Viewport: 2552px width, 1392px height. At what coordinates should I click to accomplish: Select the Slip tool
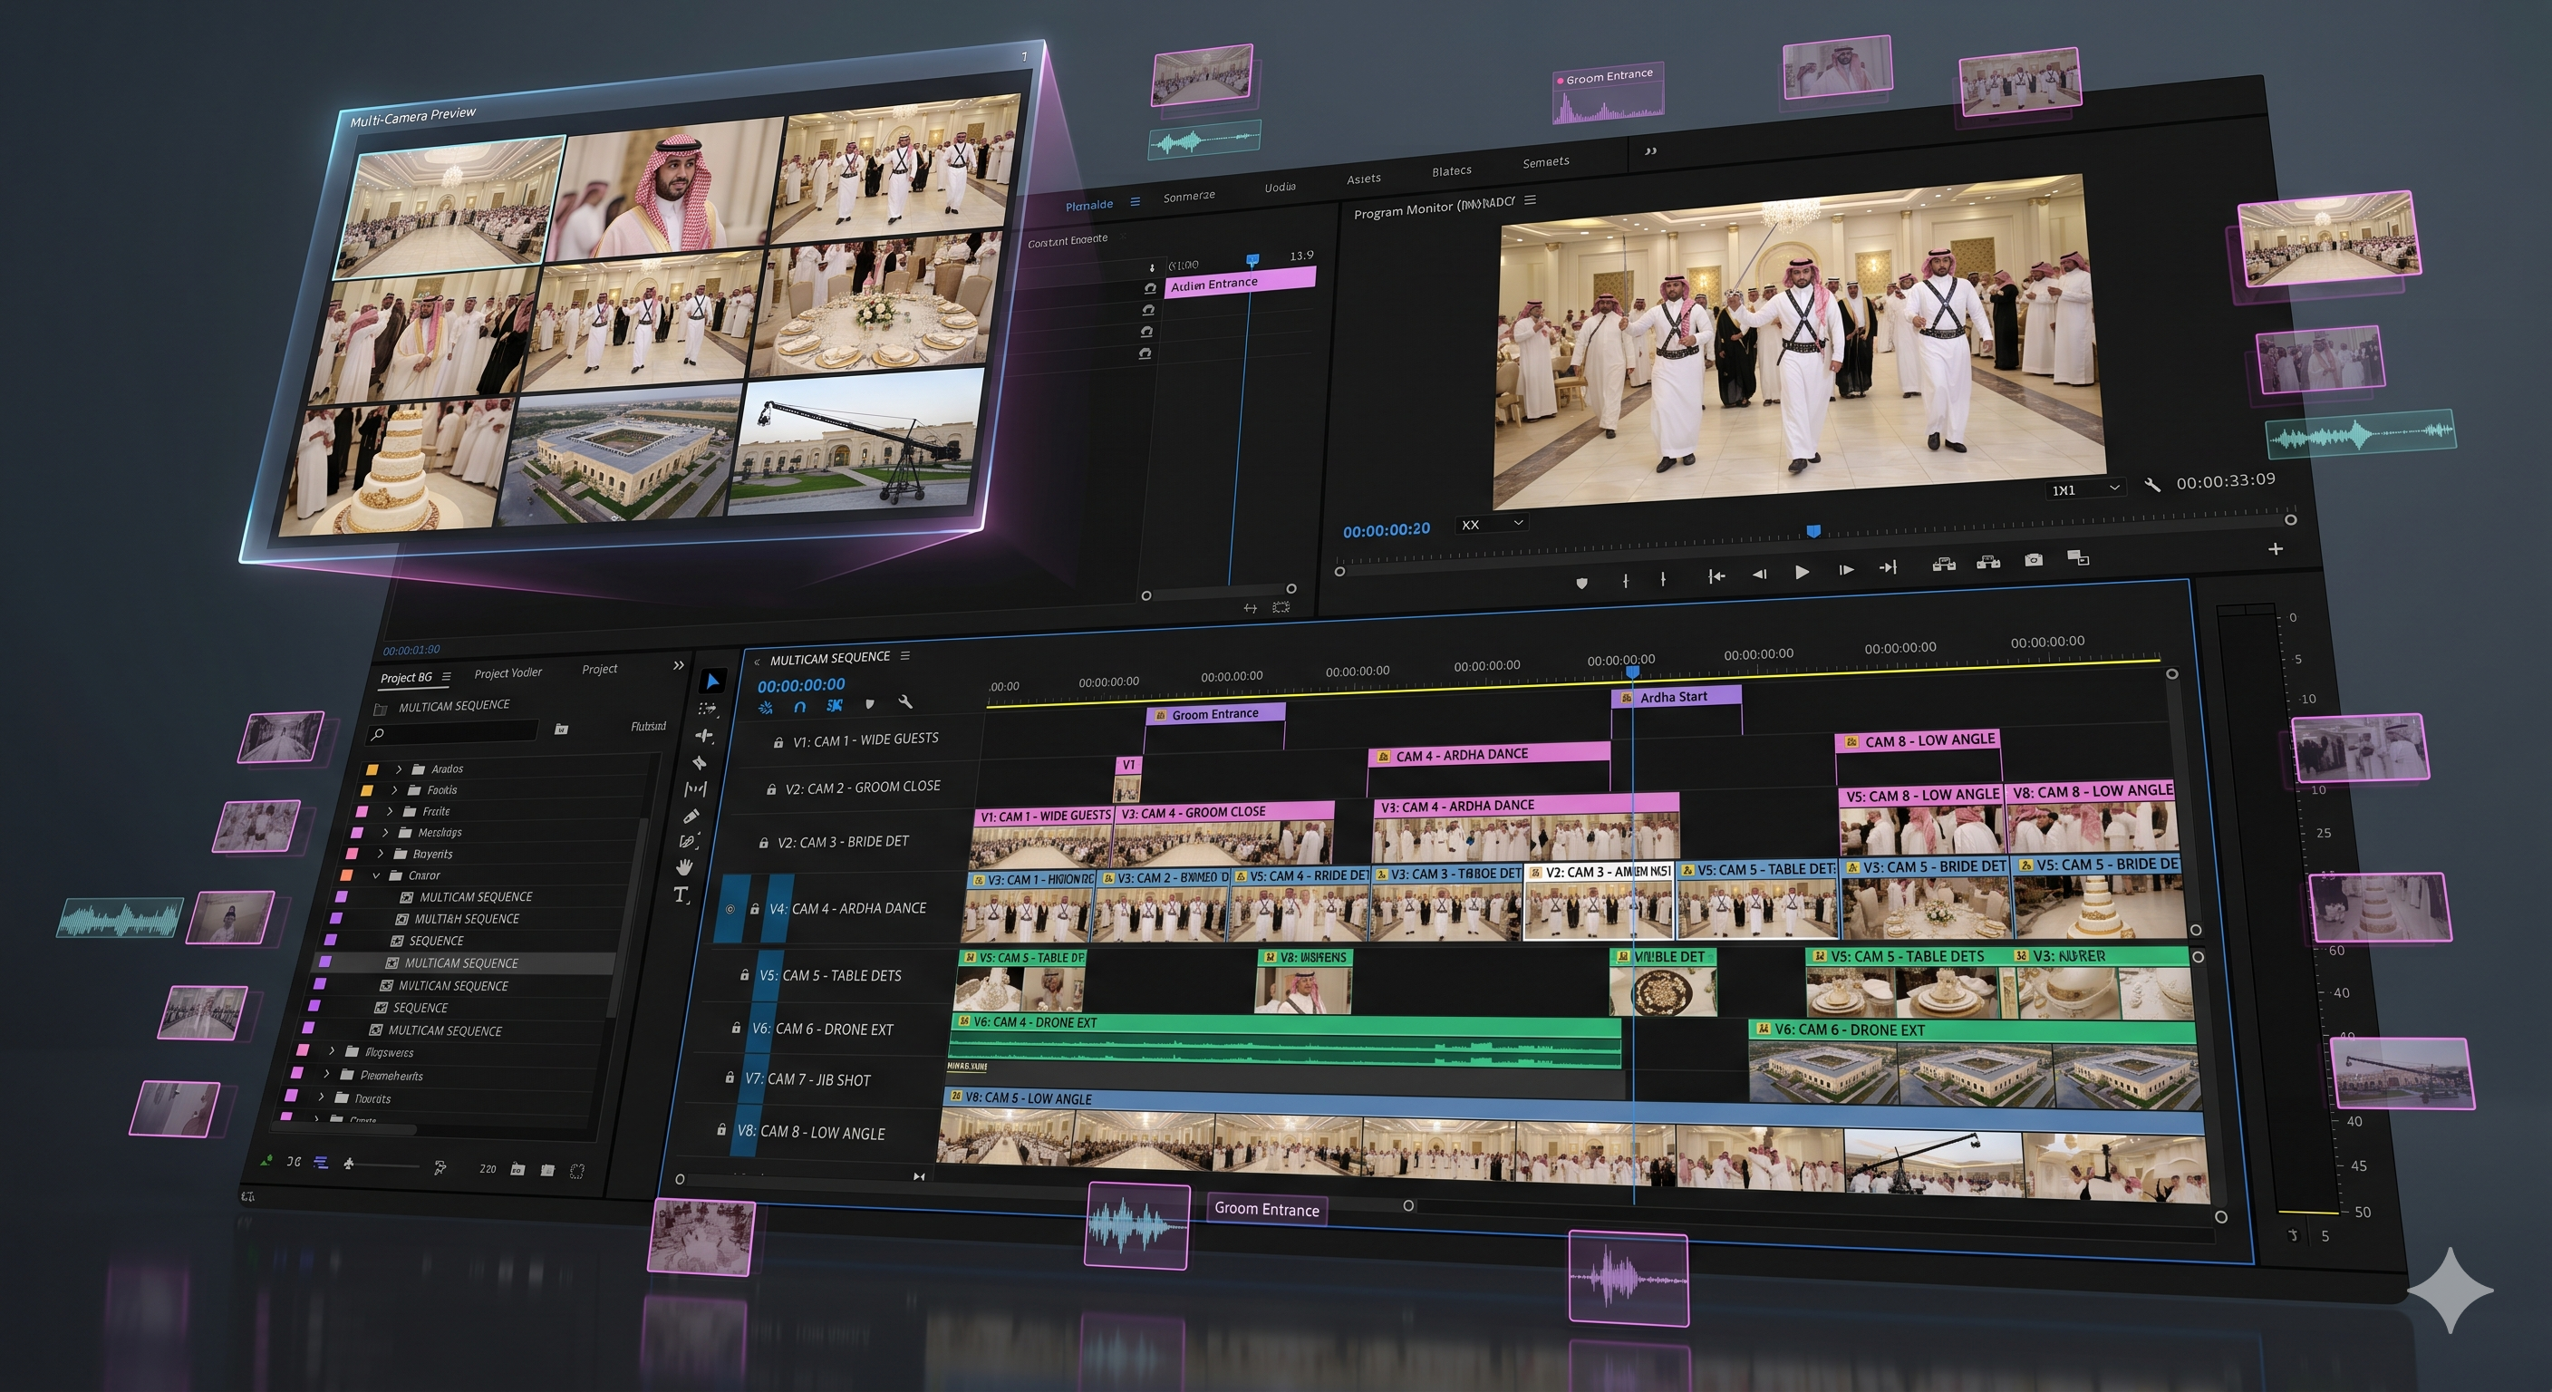(695, 788)
